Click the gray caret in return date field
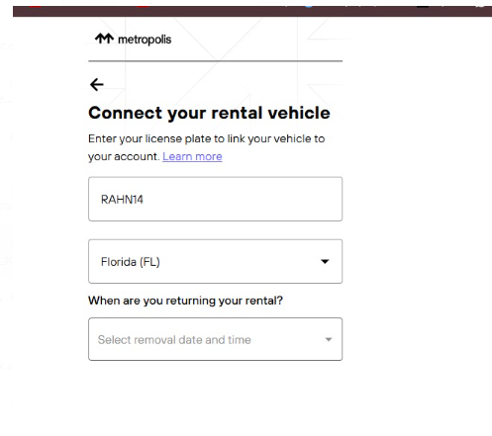This screenshot has width=492, height=436. (329, 339)
